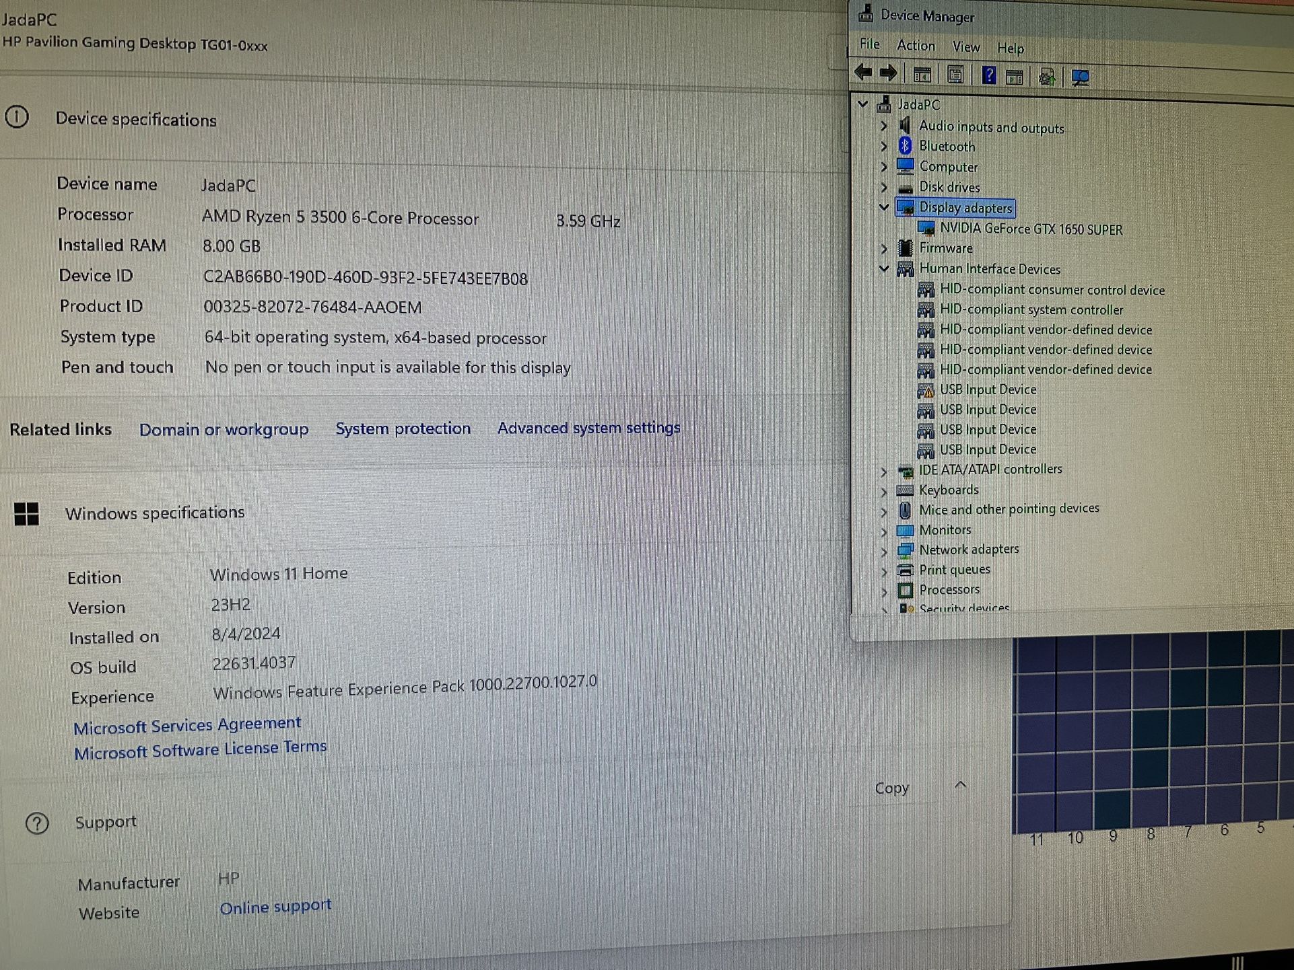
Task: Click the OS build value 22631.4037
Action: 254,664
